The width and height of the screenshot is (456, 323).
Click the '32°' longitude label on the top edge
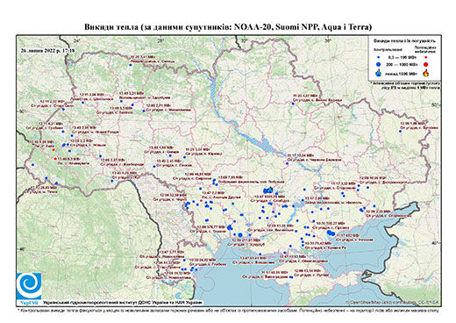pos(244,40)
